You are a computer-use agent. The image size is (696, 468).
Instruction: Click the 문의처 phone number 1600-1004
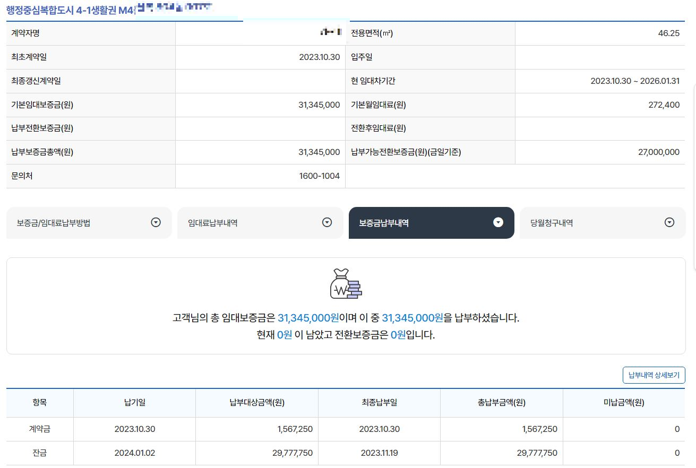[x=320, y=176]
